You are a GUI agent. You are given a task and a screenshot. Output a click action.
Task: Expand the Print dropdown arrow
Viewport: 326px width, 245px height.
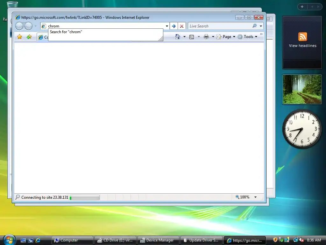[213, 37]
